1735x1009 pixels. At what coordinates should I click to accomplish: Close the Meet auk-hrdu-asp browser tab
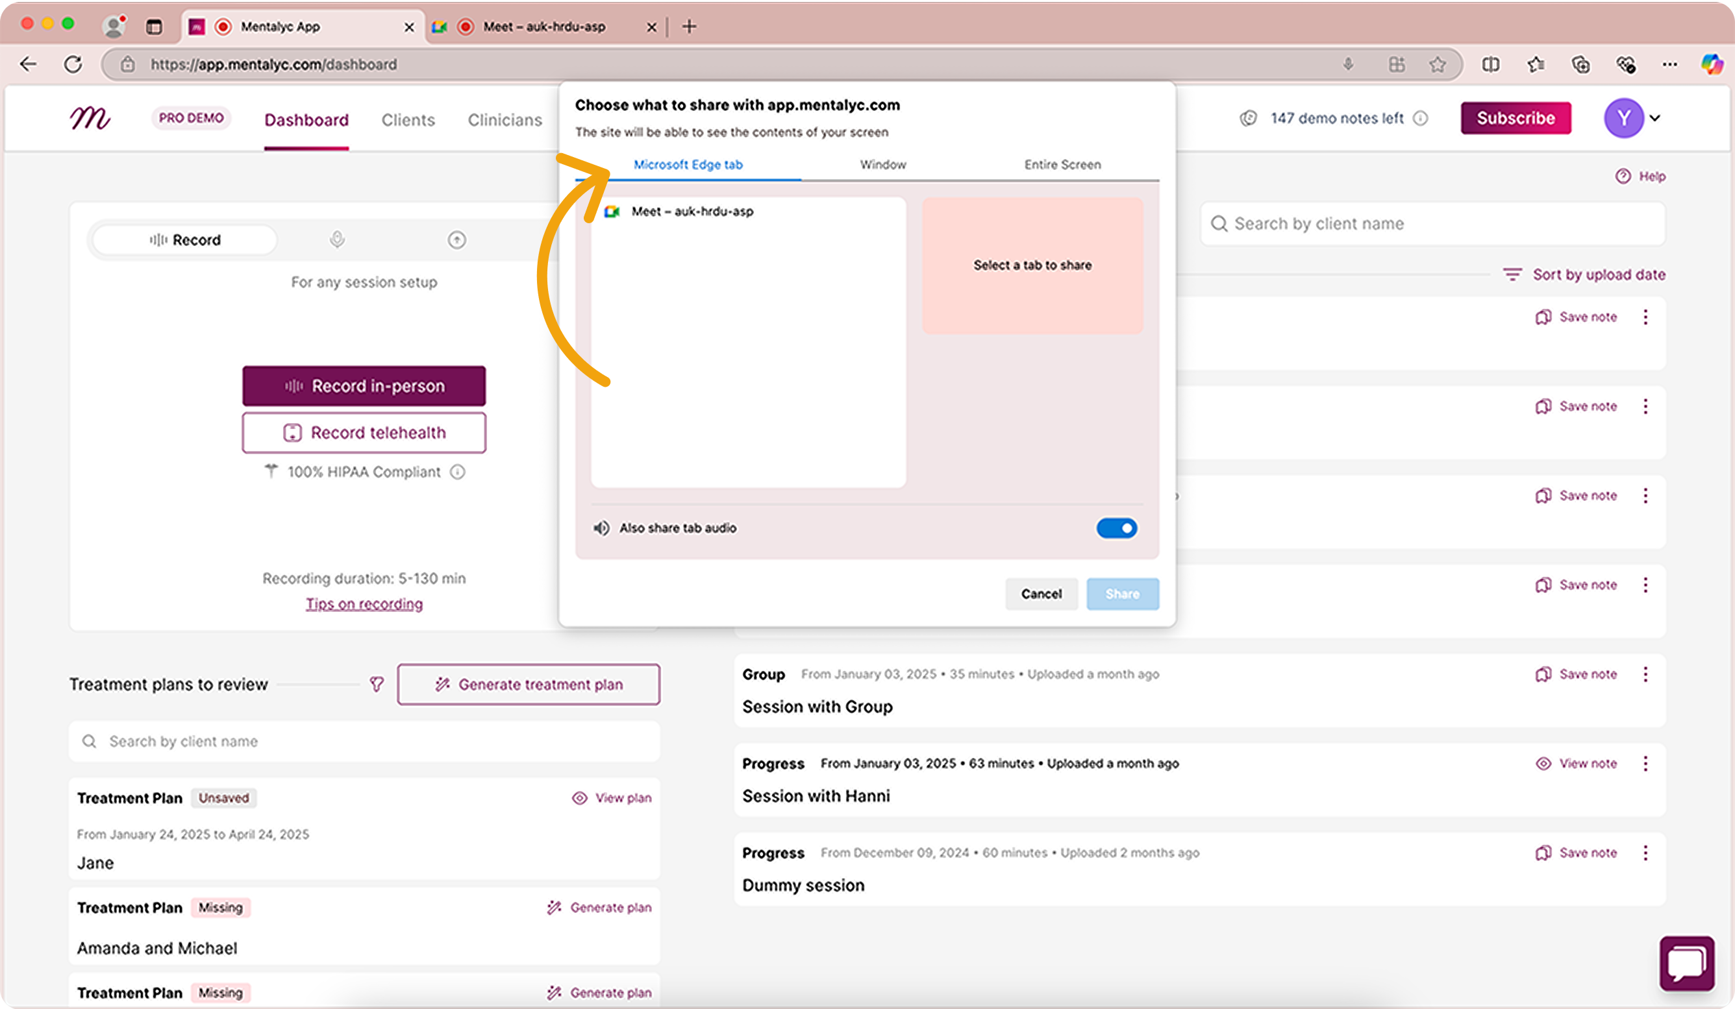tap(651, 27)
